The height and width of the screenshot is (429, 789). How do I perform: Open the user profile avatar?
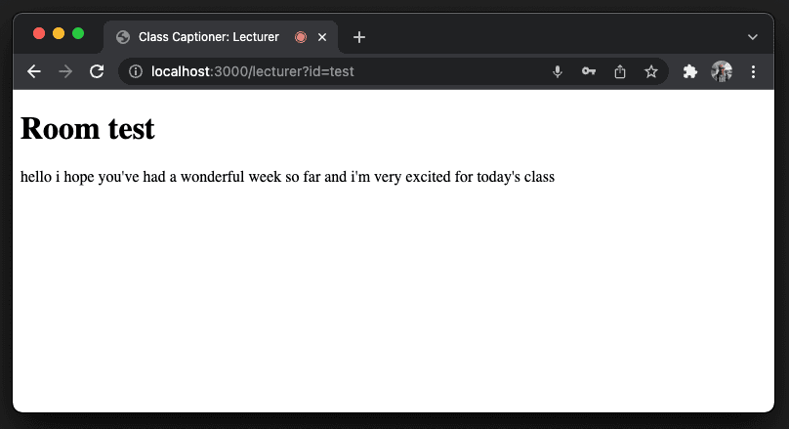(x=722, y=71)
